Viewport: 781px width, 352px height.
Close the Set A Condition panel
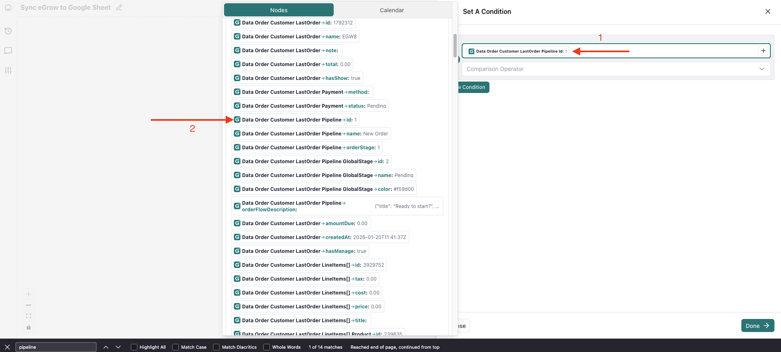(x=768, y=11)
